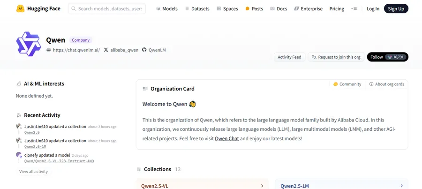Click the Qwen organization avatar logo
Image resolution: width=422 pixels, height=189 pixels.
point(29,44)
